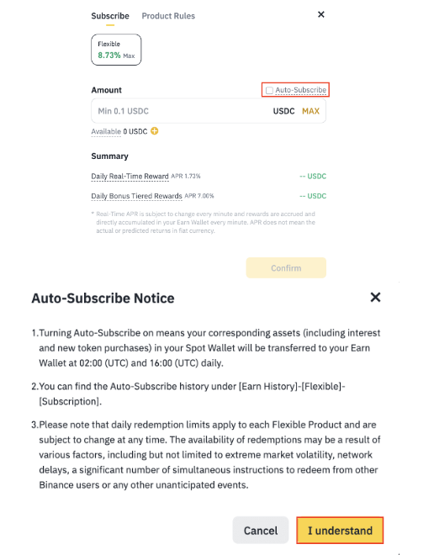Click the disabled Confirm button

286,268
